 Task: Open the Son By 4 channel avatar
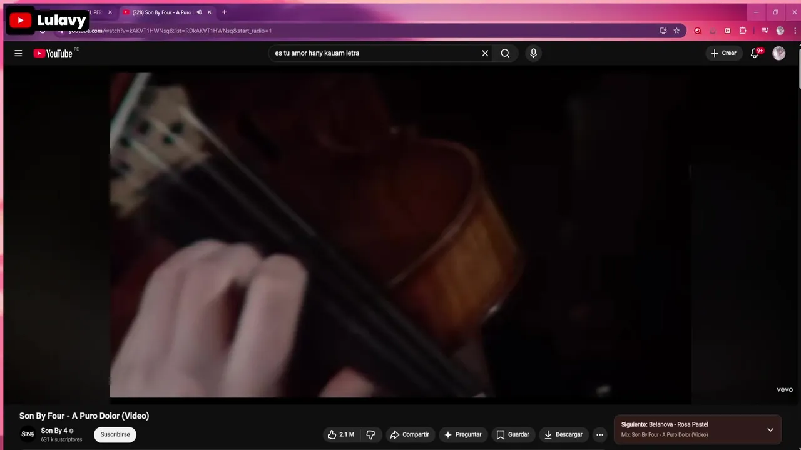28,434
